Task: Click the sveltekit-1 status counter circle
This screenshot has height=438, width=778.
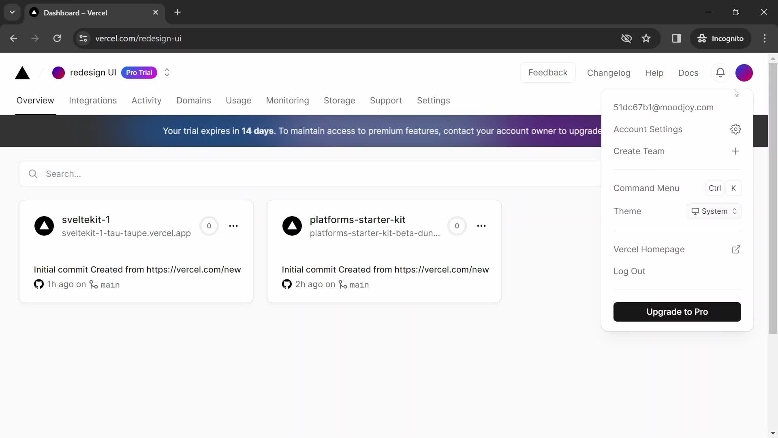Action: 209,226
